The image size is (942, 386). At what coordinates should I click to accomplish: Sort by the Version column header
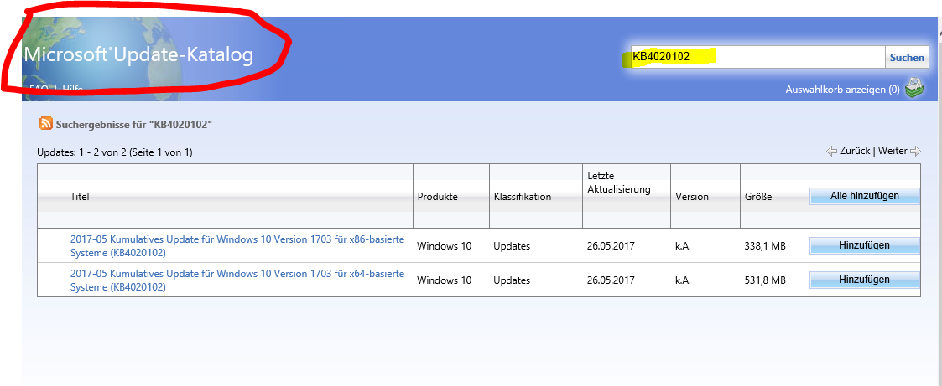tap(692, 197)
